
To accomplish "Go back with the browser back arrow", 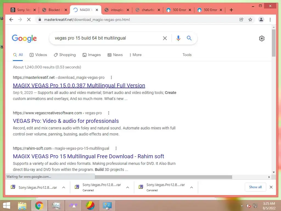I will coord(11,20).
